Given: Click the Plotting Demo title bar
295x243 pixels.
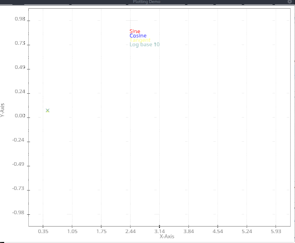Looking at the screenshot, I should pos(147,2).
